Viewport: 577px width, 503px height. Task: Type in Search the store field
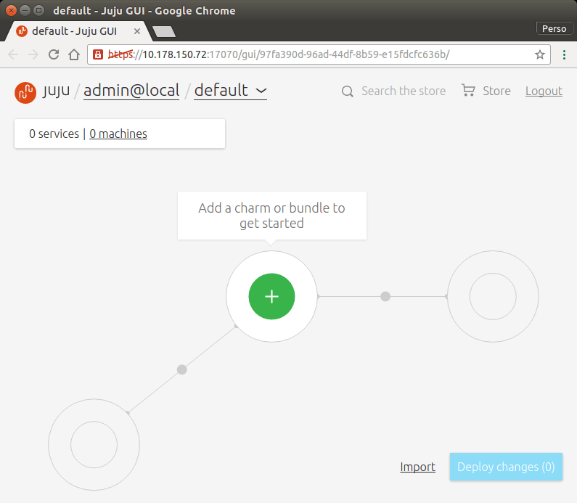(x=404, y=91)
